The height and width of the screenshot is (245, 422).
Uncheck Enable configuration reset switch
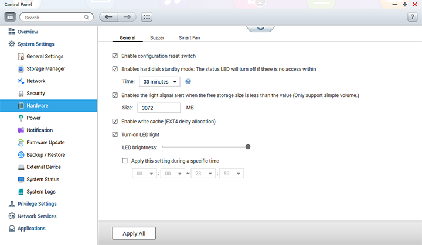pyautogui.click(x=115, y=56)
